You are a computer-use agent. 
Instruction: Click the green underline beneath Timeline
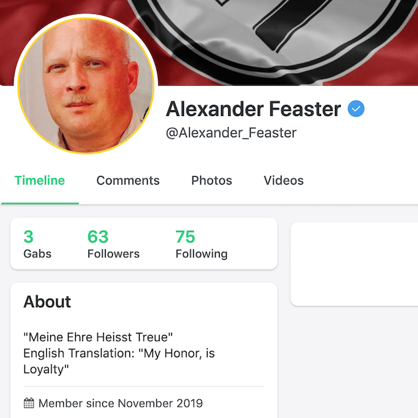click(x=40, y=204)
